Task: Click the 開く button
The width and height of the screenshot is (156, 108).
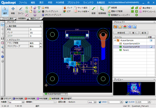Action: [134, 33]
